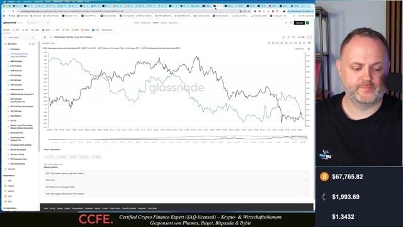The width and height of the screenshot is (403, 227).
Task: Click the browser back arrow
Action: (4, 11)
